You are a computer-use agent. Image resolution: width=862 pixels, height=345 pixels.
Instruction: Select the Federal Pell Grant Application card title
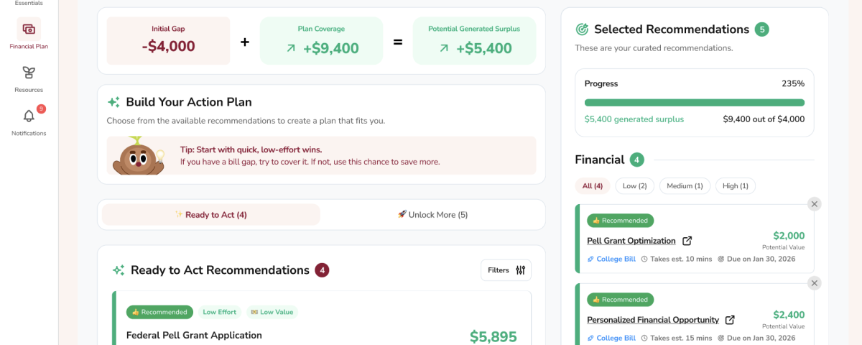194,335
